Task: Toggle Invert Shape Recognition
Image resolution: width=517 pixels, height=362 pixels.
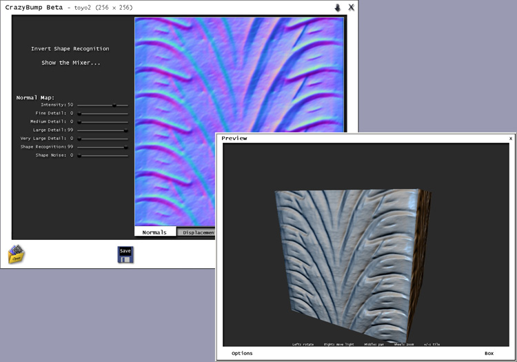Action: 70,49
